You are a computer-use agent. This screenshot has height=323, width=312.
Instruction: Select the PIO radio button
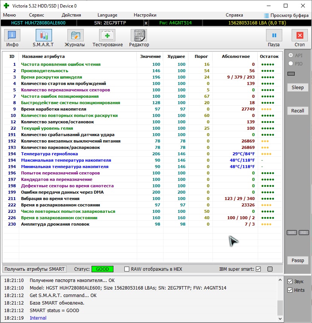[291, 64]
